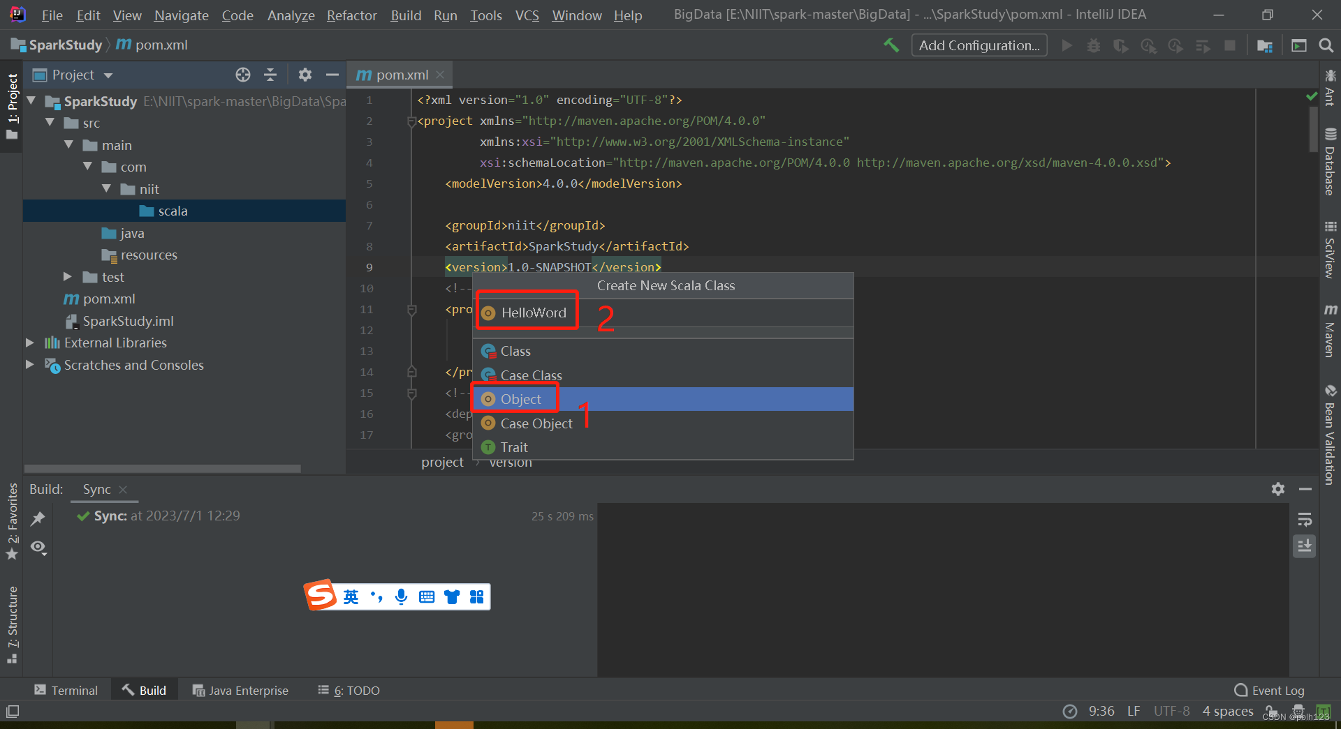Click the HelloWord name input field
Image resolution: width=1341 pixels, height=729 pixels.
(x=663, y=313)
